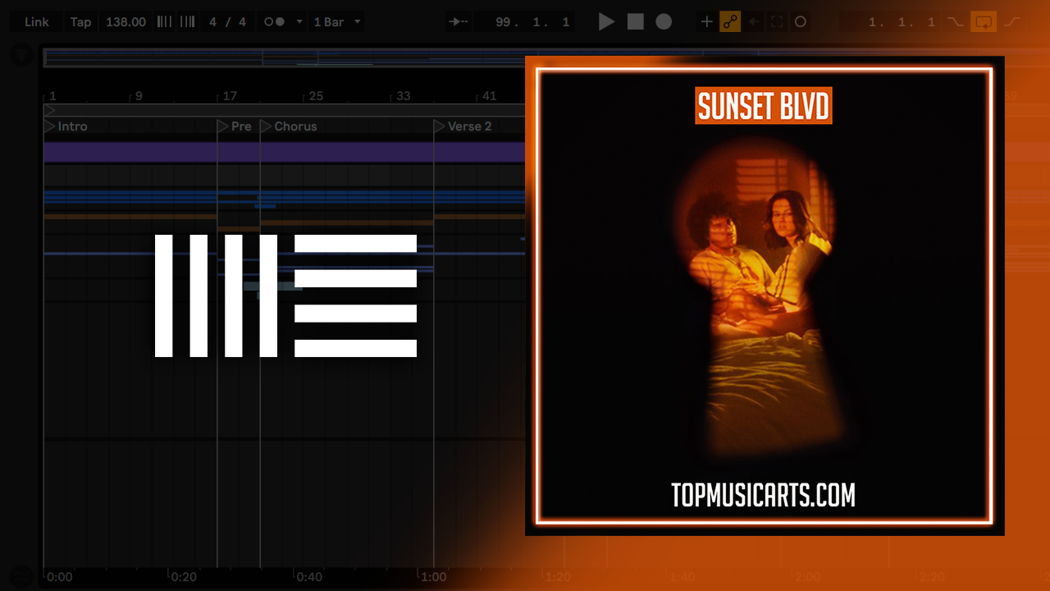This screenshot has height=591, width=1050.
Task: Click the Session Record circle icon
Action: 801,22
